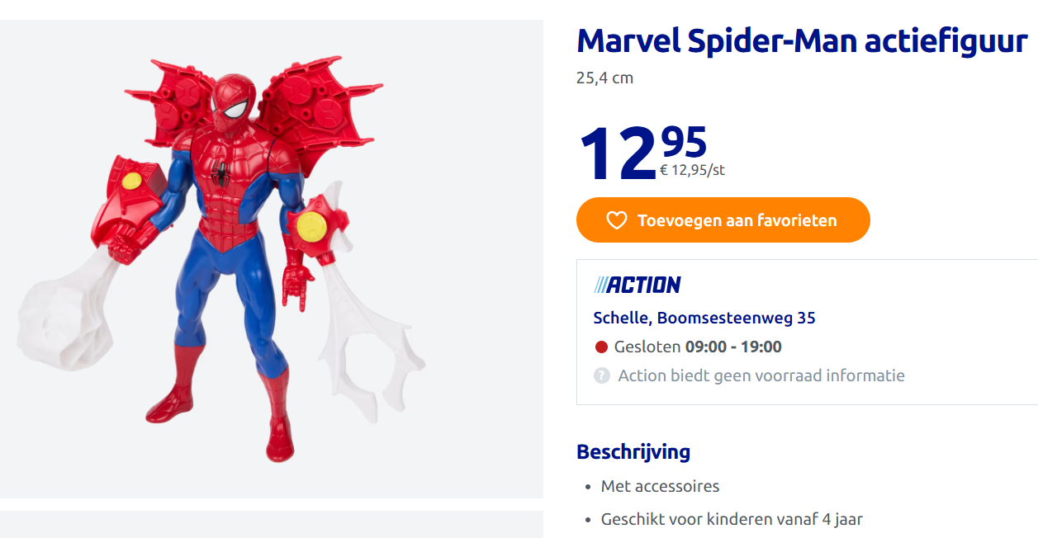The image size is (1038, 538).
Task: Click the large 12,95 price
Action: (642, 152)
